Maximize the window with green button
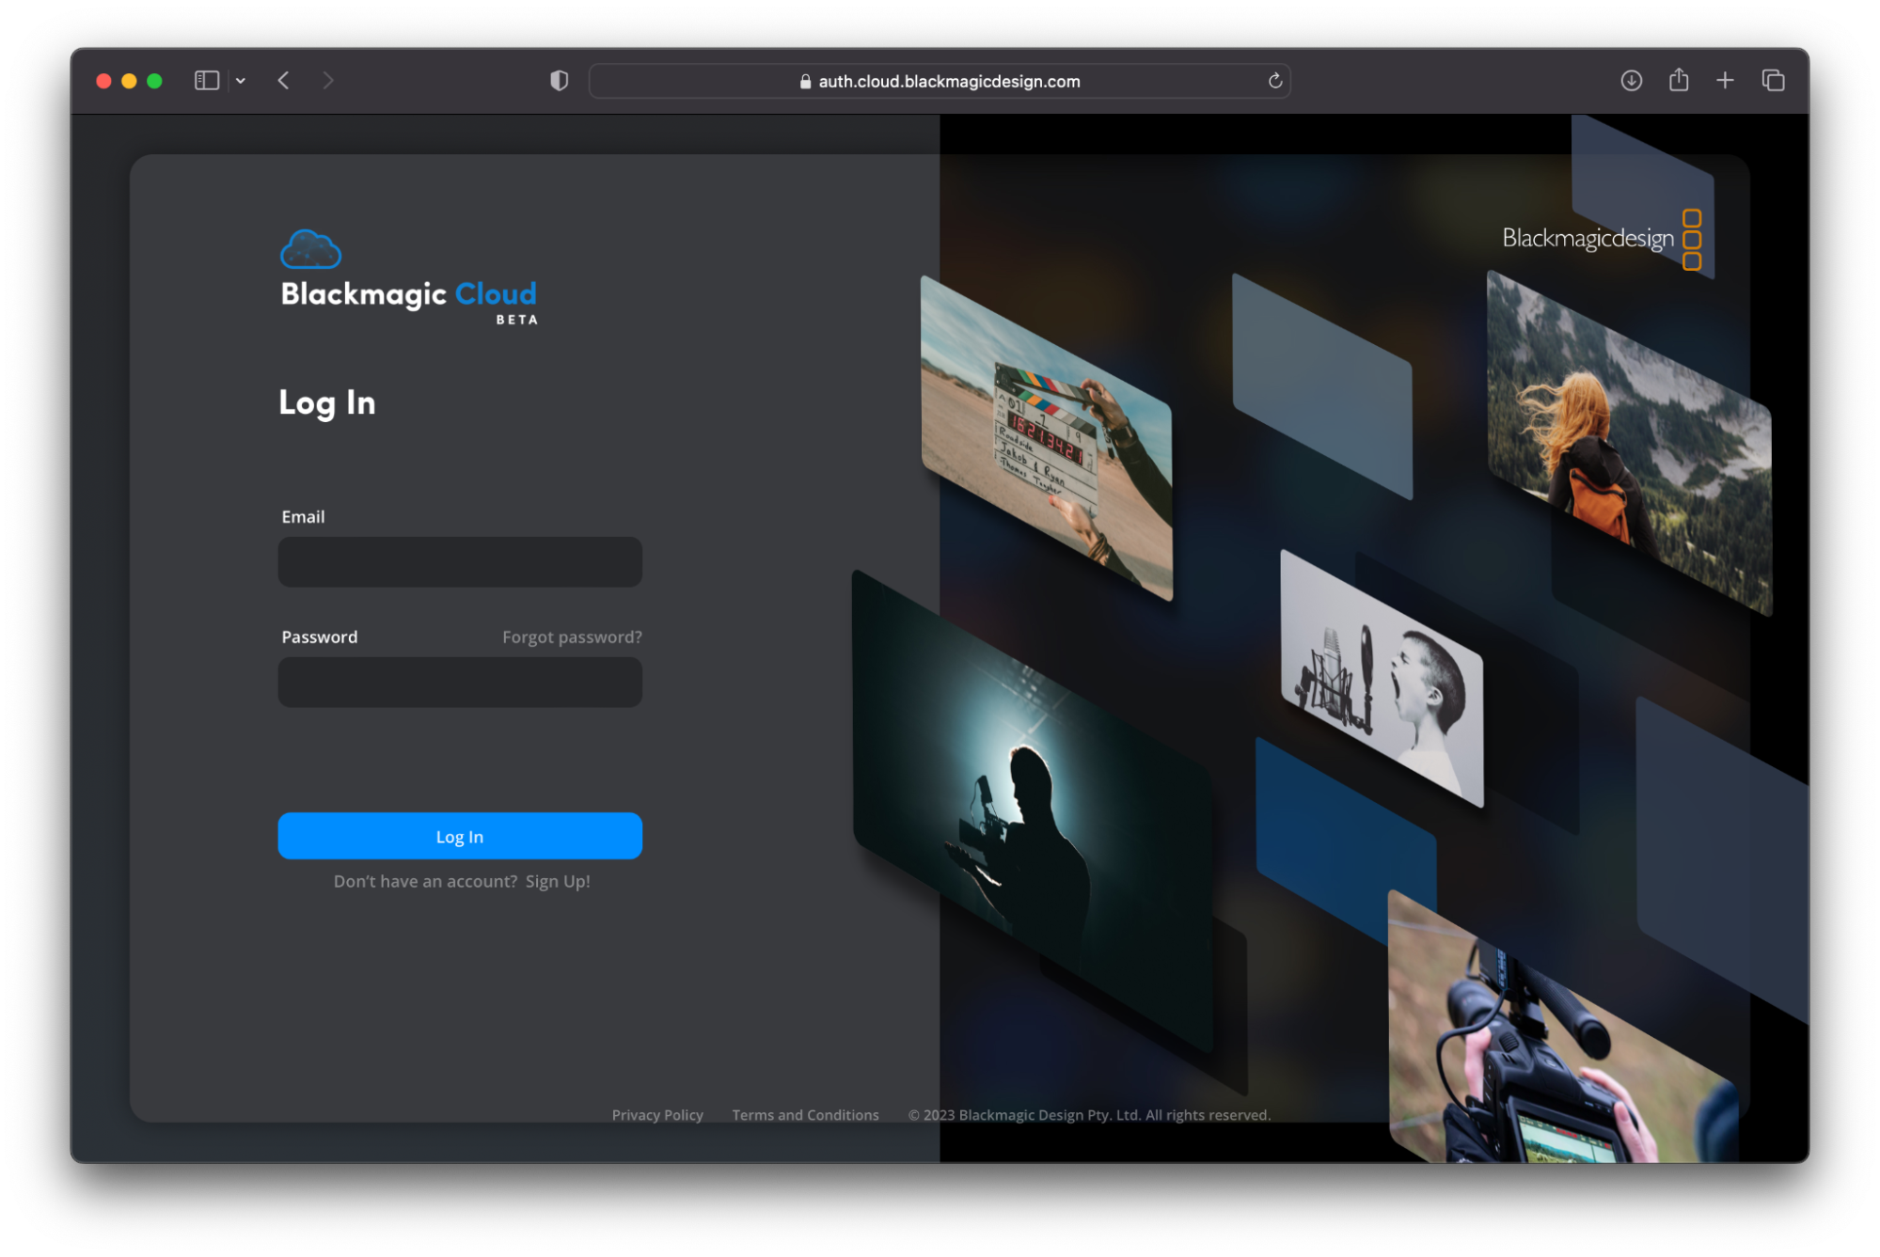Viewport: 1880px width, 1257px height. (x=154, y=81)
